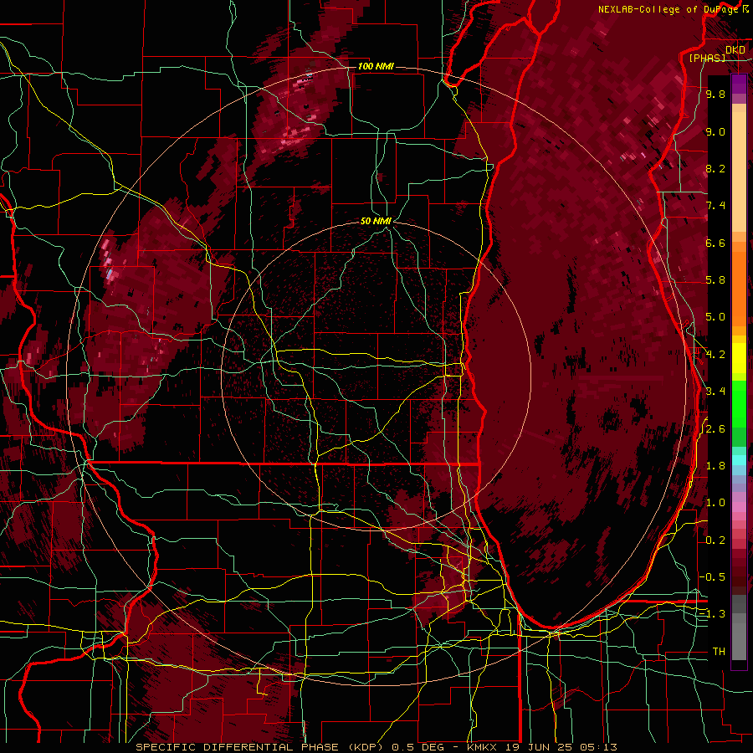Click the DKD legend heading
The height and width of the screenshot is (753, 753).
[735, 50]
